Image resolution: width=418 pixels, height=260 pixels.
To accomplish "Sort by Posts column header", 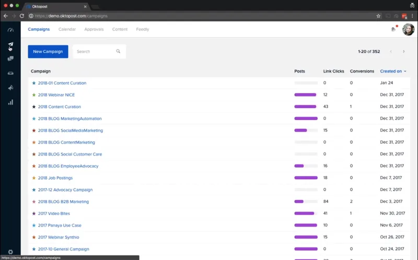I will coord(299,71).
